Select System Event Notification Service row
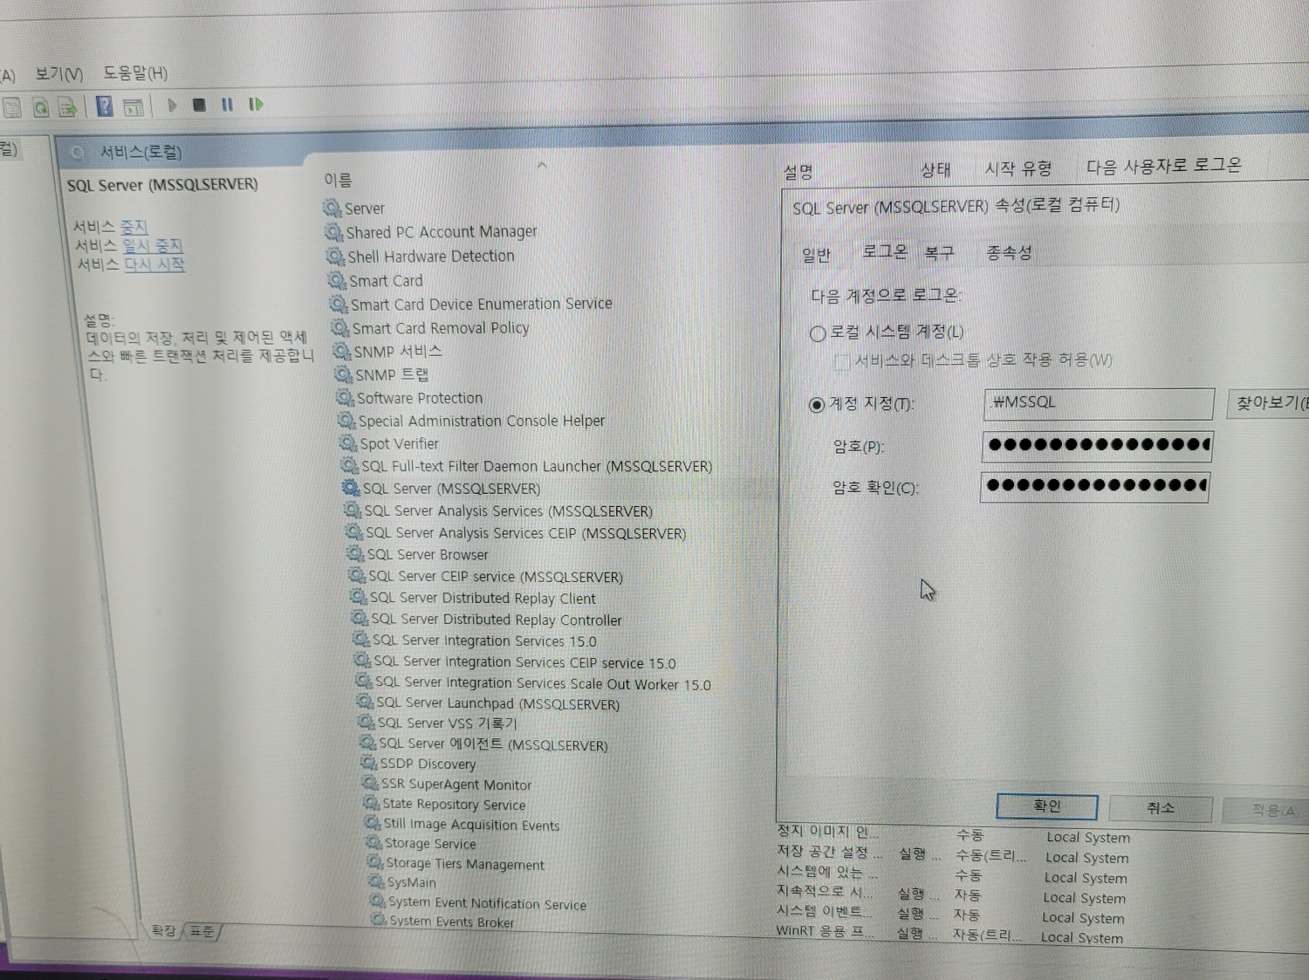Viewport: 1309px width, 980px height. click(487, 903)
